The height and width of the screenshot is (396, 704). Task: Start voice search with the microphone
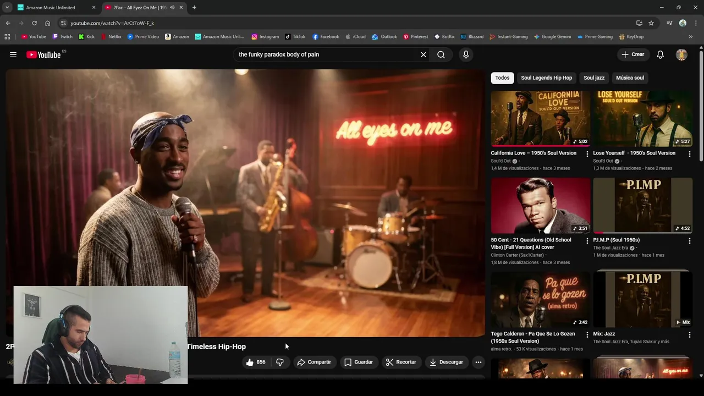(x=466, y=54)
